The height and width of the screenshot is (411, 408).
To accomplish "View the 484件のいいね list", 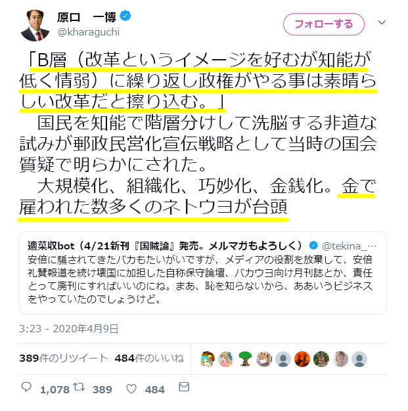I will [149, 358].
